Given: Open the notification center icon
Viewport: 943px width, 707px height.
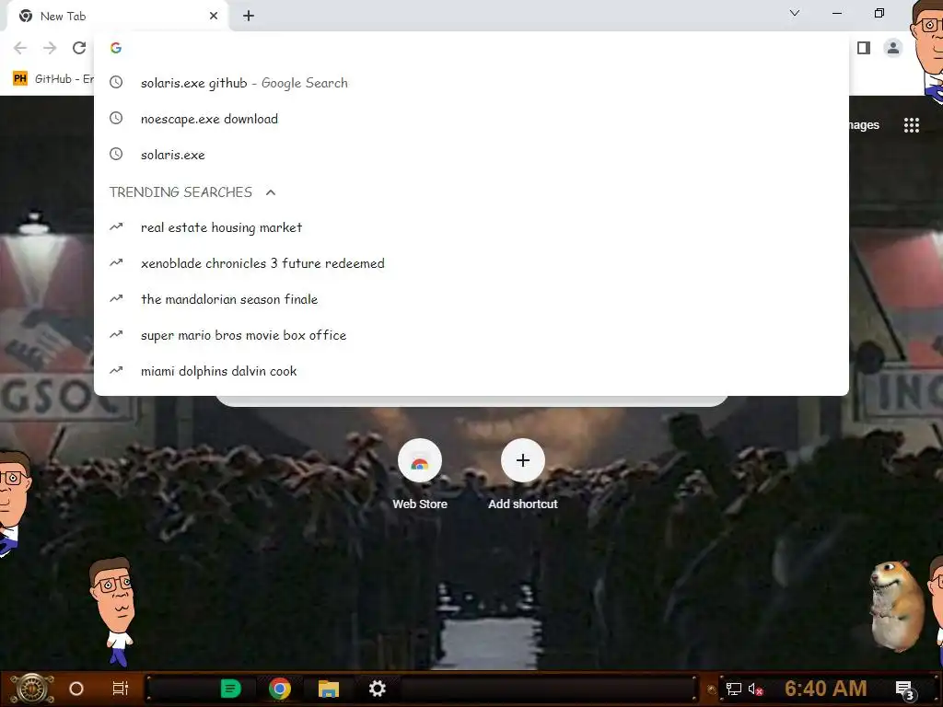Looking at the screenshot, I should pos(904,689).
